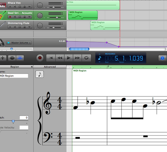Toggle the Cycle loop button
This screenshot has width=167, height=152.
click(86, 58)
